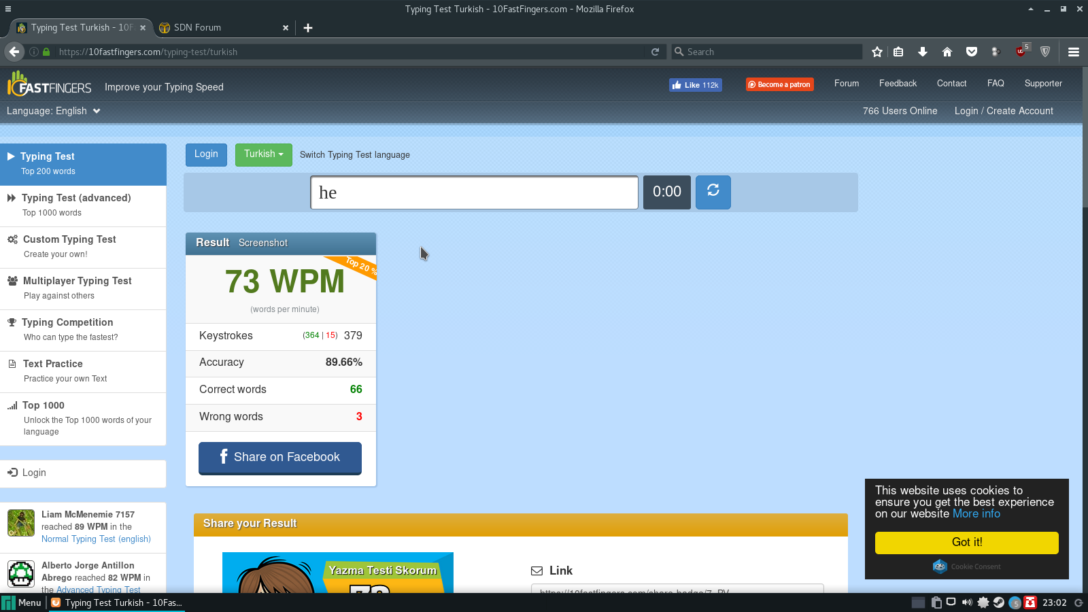Like the site on Facebook (112k)
Screen dimensions: 1088x612
[695, 85]
